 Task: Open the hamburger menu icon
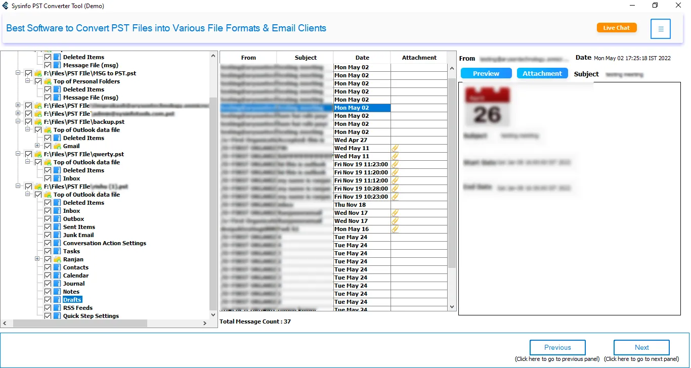coord(661,29)
